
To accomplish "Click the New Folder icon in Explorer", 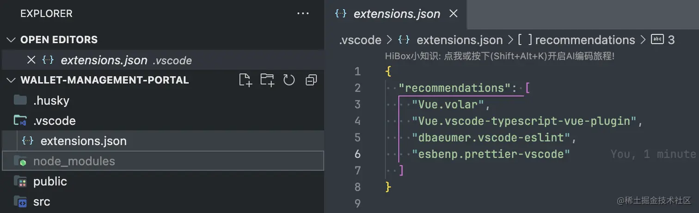I will pyautogui.click(x=267, y=80).
